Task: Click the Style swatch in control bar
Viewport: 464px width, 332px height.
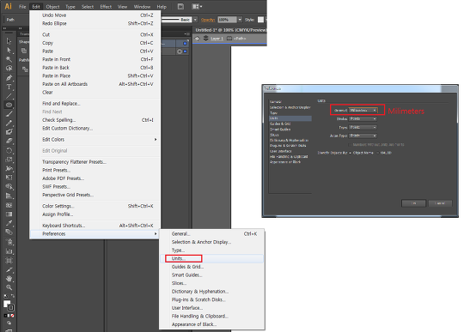Action: point(260,20)
